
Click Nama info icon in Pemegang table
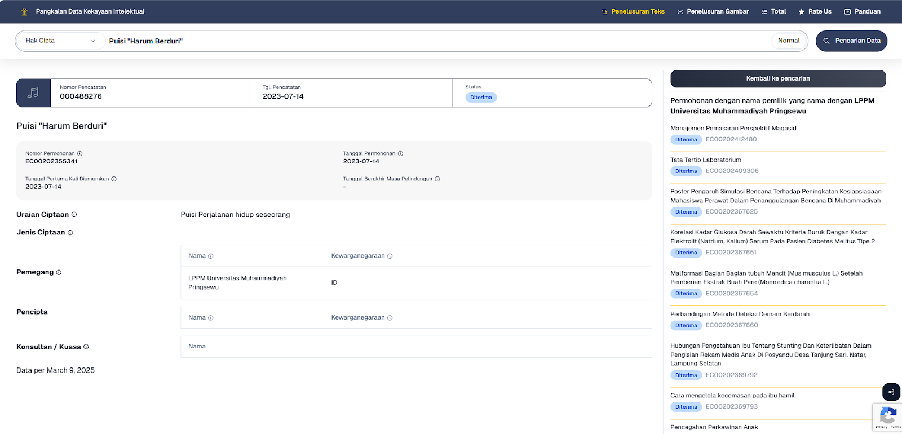pos(211,256)
